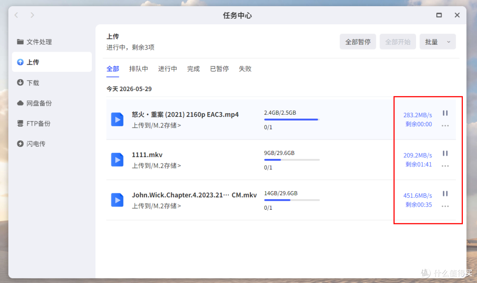Select file name 1111.mkv
The width and height of the screenshot is (477, 283).
[147, 155]
